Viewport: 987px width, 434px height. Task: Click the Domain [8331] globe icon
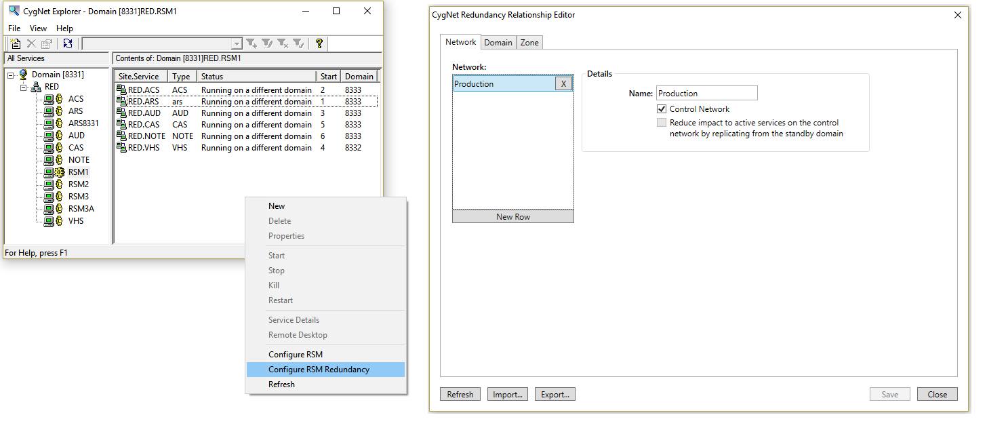tap(23, 75)
